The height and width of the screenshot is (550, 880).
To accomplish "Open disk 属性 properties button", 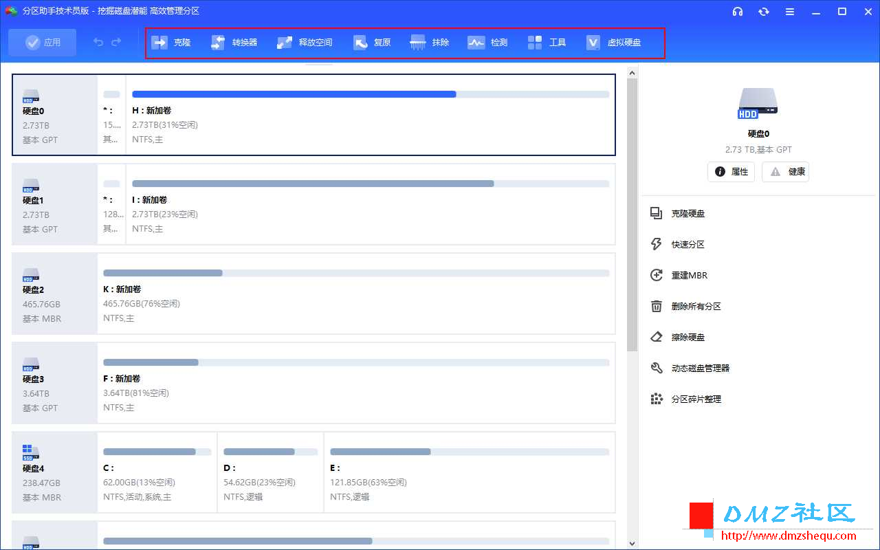I will tap(731, 172).
